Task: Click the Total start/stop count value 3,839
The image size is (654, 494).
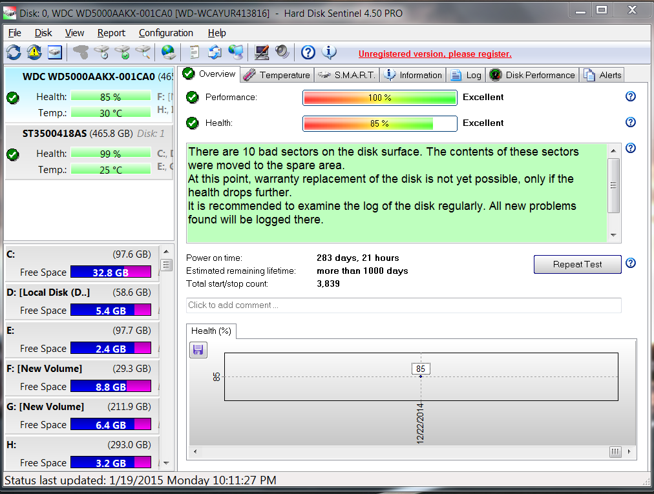Action: [328, 284]
